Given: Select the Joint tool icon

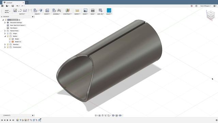Looking at the screenshot, I should pos(59,10).
